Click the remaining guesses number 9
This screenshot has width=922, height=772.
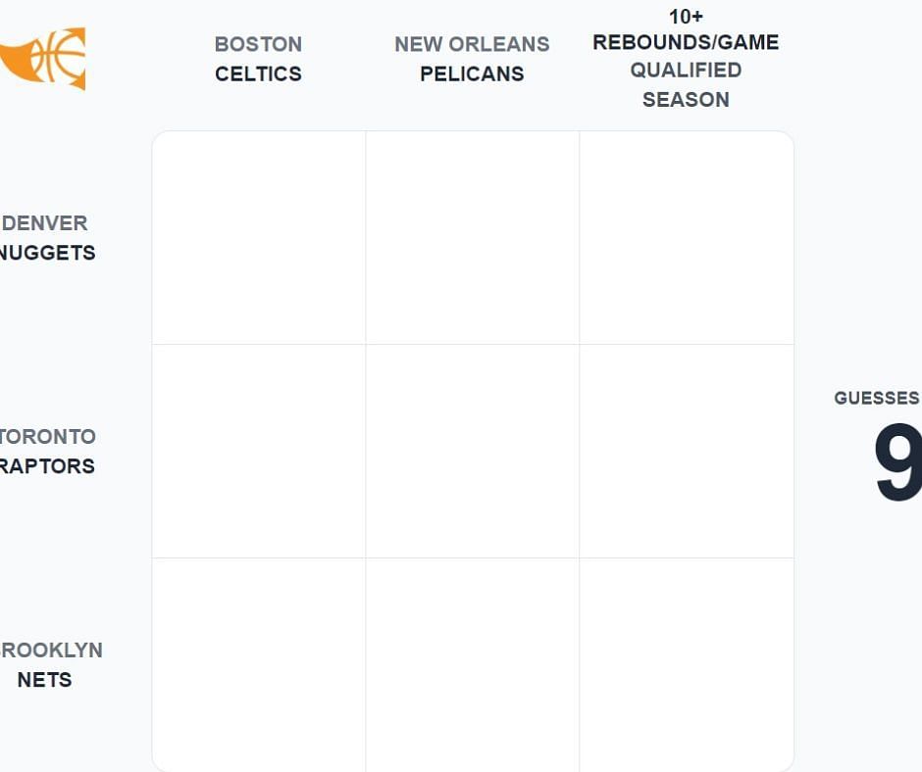pyautogui.click(x=897, y=464)
